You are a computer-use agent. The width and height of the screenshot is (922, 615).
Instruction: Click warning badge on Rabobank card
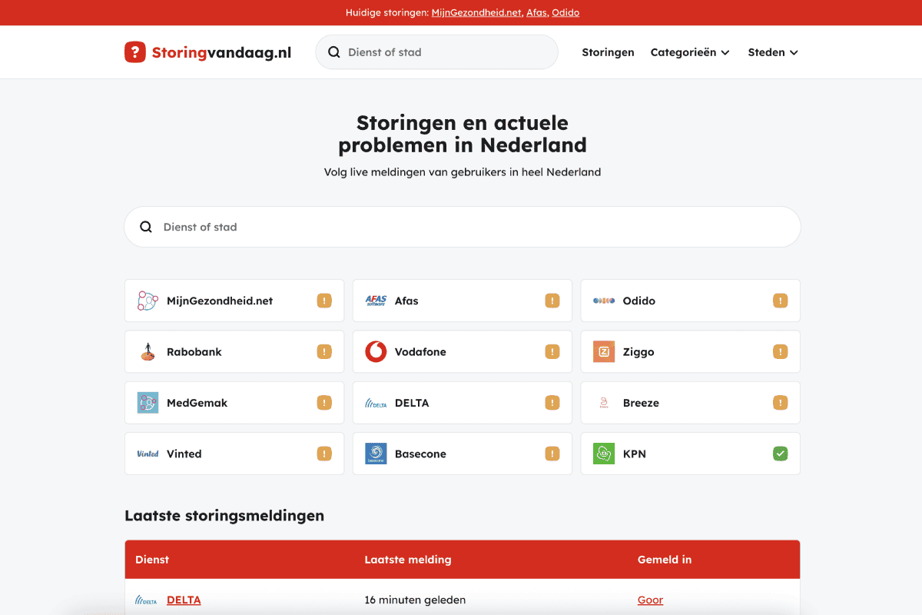point(324,352)
